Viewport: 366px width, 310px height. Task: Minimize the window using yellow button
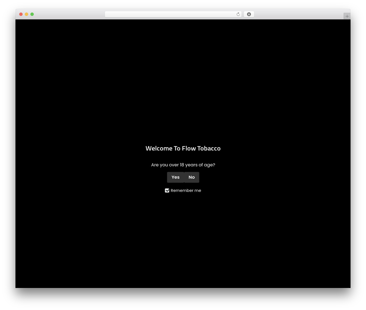tap(27, 14)
